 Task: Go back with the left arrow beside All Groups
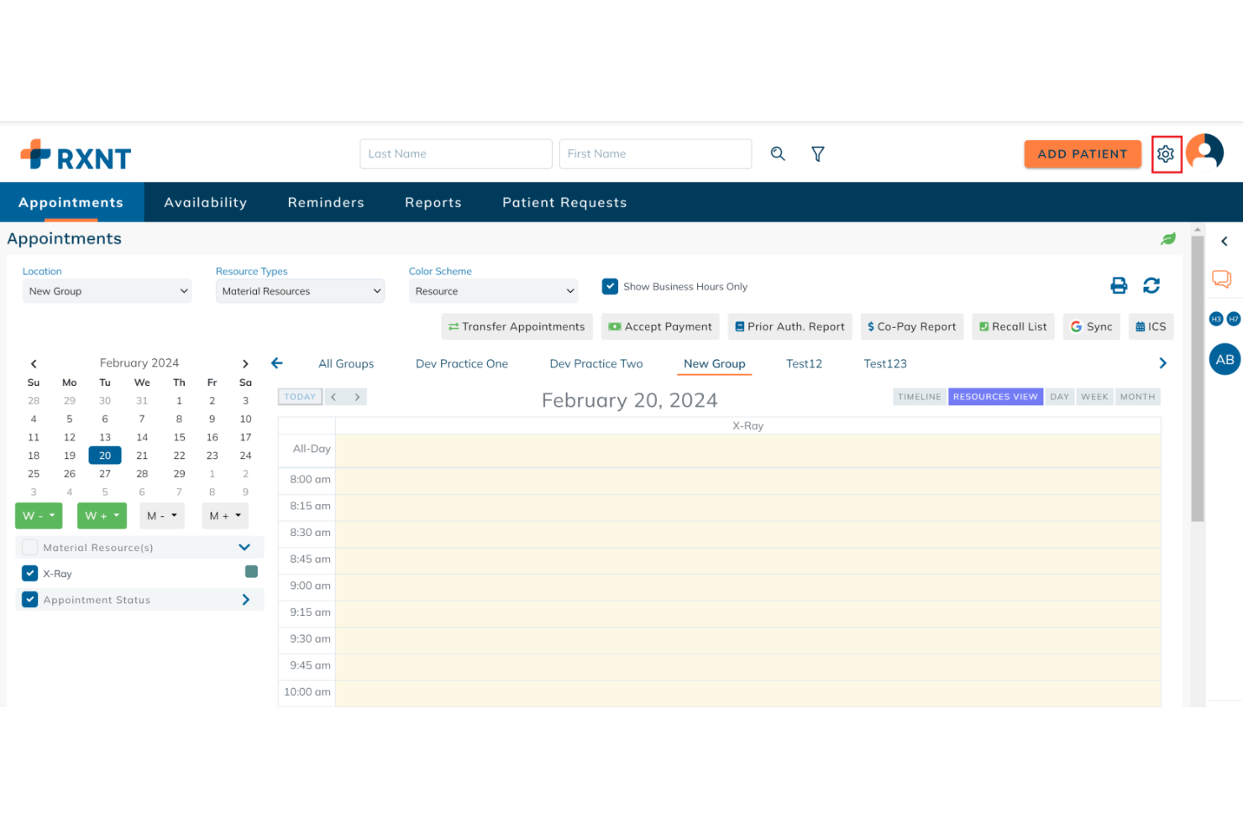click(277, 363)
